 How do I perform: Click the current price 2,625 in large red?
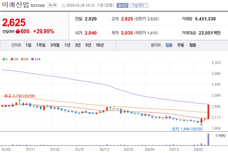(14, 22)
